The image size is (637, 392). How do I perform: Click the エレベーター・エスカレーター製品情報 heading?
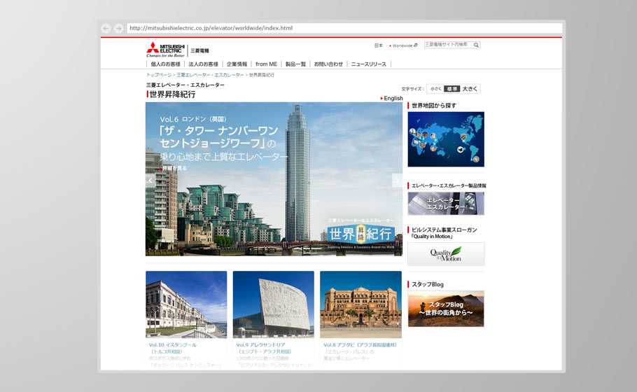pyautogui.click(x=449, y=185)
